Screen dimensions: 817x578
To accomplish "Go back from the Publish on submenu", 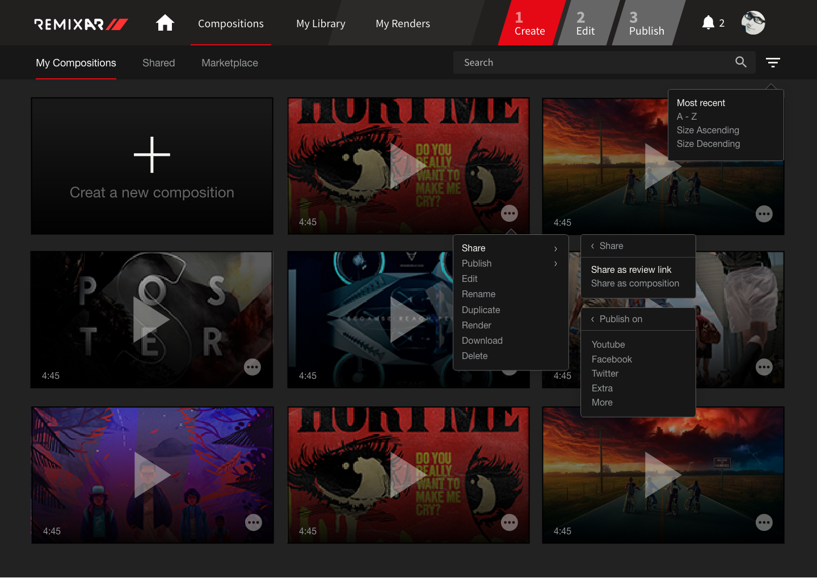I will (592, 319).
